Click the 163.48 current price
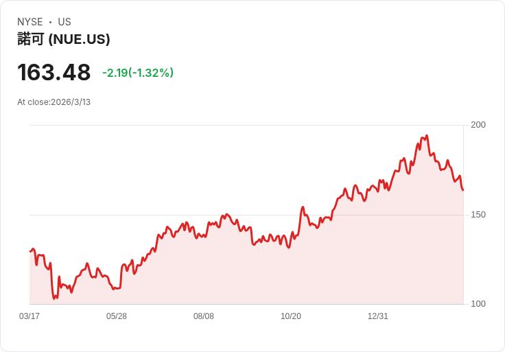Viewport: 505px width, 352px height. coord(54,72)
